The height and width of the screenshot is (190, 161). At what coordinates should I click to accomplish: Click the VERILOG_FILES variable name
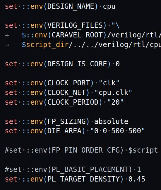click(x=75, y=25)
